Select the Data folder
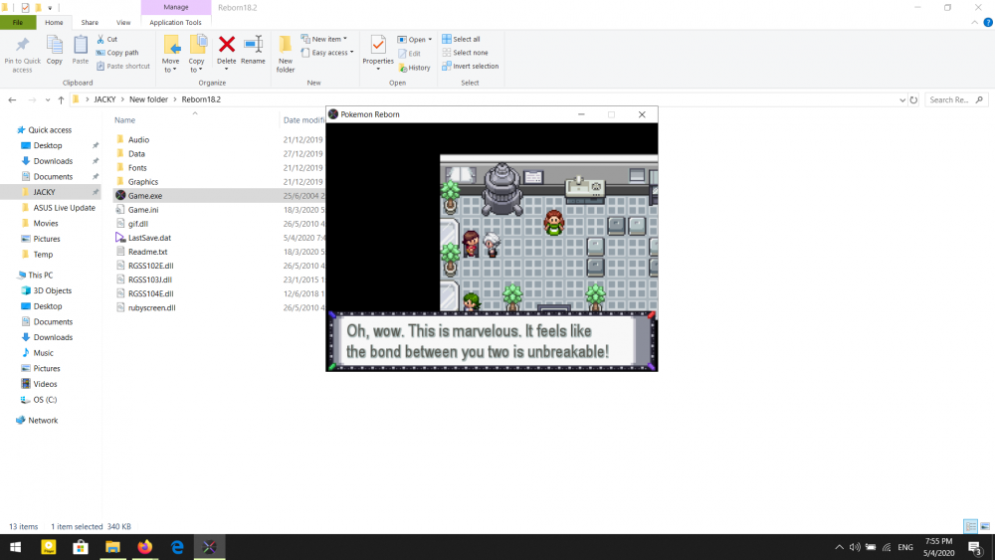This screenshot has width=995, height=560. [136, 153]
